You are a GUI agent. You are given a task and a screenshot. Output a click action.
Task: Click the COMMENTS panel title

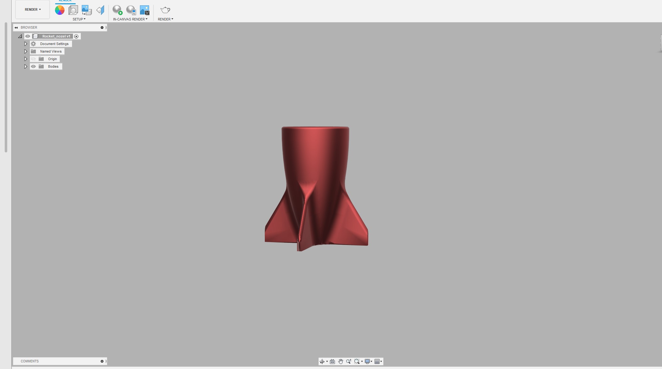tap(30, 361)
